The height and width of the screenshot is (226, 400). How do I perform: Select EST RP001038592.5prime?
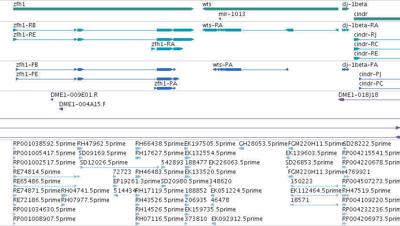(44, 144)
